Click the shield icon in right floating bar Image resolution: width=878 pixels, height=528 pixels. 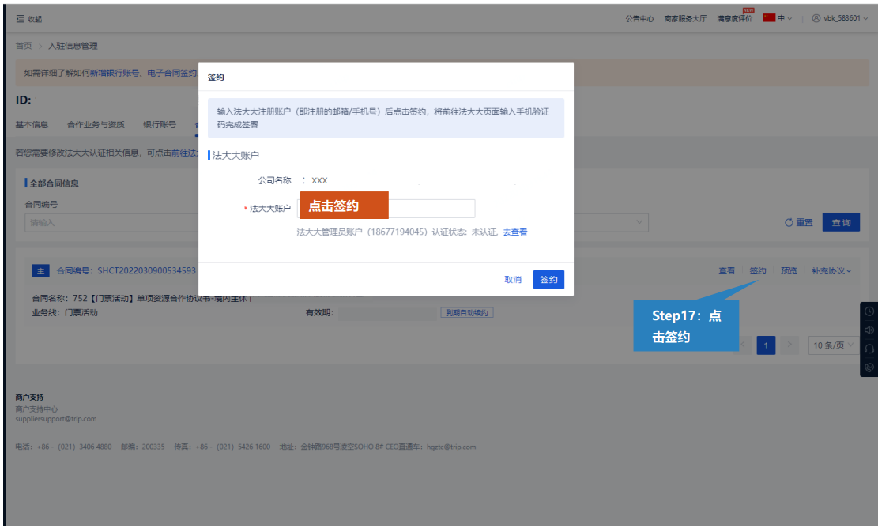pyautogui.click(x=869, y=367)
